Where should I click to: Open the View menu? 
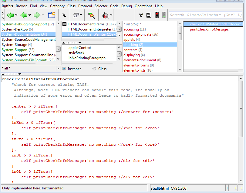click(x=43, y=6)
